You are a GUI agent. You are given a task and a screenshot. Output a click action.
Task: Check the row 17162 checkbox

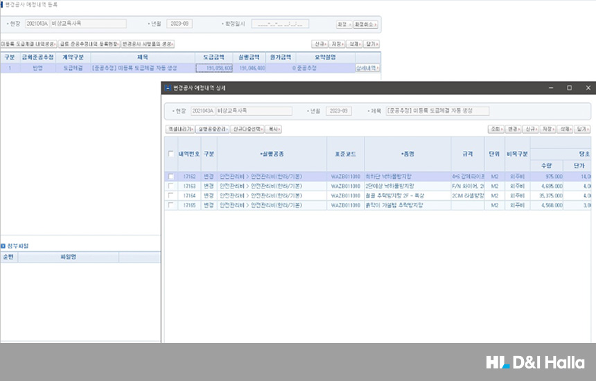171,177
